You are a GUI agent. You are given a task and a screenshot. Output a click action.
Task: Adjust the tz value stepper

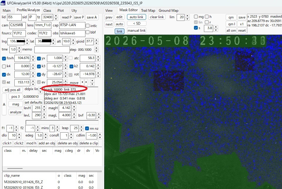pos(56,17)
